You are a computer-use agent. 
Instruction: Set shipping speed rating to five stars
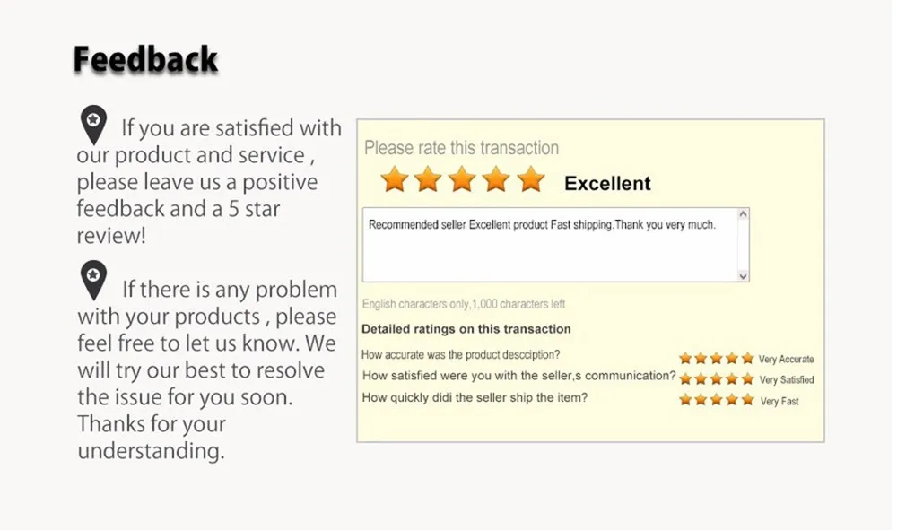(748, 400)
